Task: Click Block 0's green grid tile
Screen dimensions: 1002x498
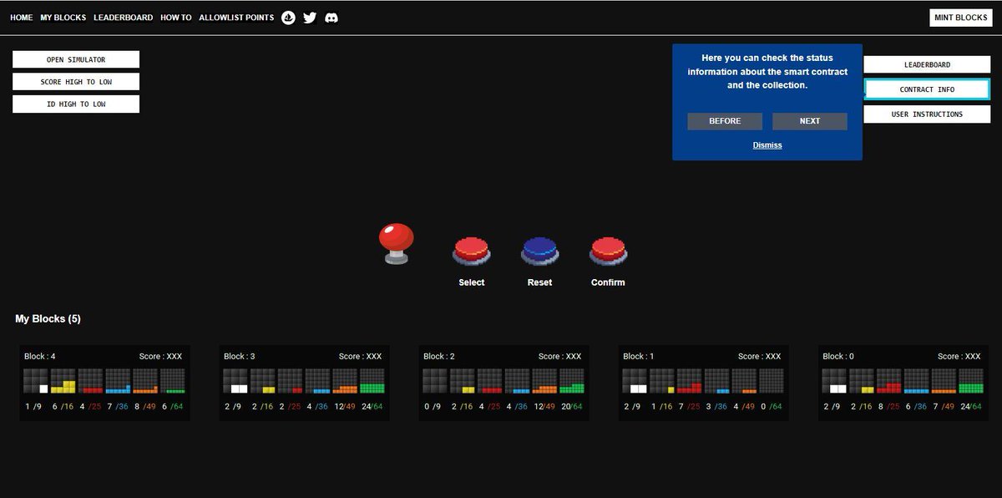Action: pos(972,381)
